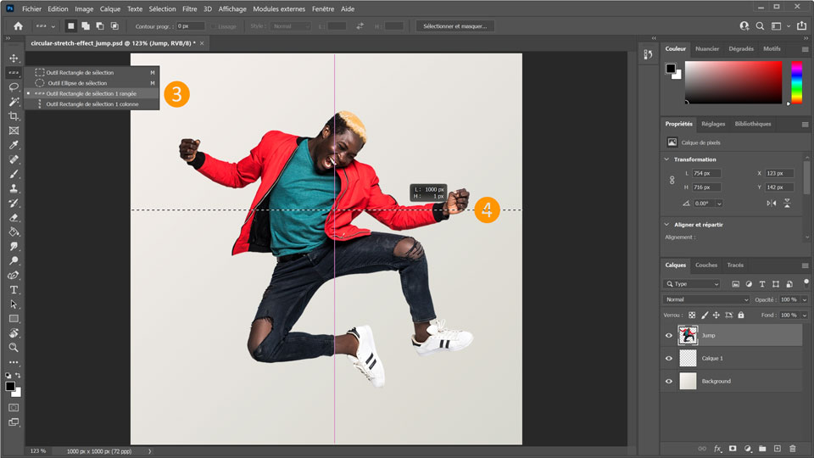Open the Filtre menu
This screenshot has width=814, height=458.
point(189,8)
